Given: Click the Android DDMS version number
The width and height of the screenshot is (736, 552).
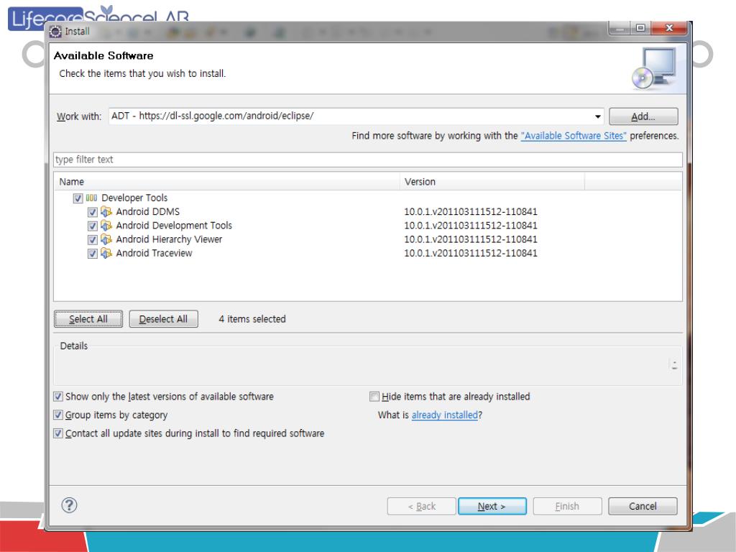Looking at the screenshot, I should [471, 212].
